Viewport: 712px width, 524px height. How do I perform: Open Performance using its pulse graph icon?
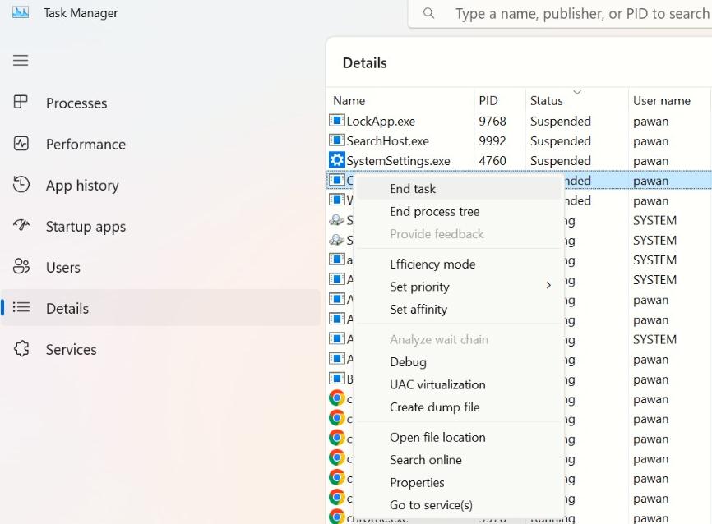[20, 144]
